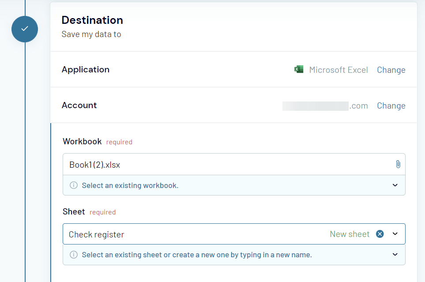Click info icon beside workbook hint
The height and width of the screenshot is (282, 425).
coord(74,185)
